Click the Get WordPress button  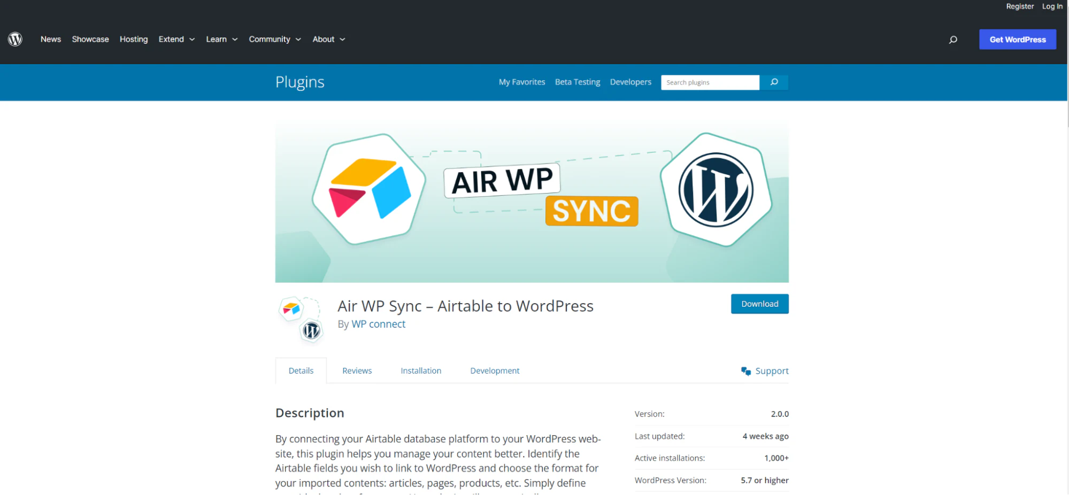(x=1017, y=40)
